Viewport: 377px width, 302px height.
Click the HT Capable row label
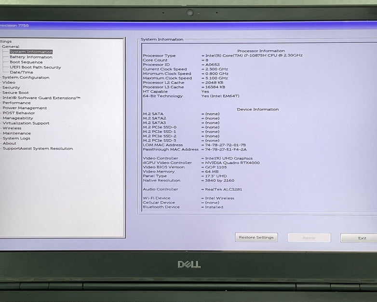point(155,92)
